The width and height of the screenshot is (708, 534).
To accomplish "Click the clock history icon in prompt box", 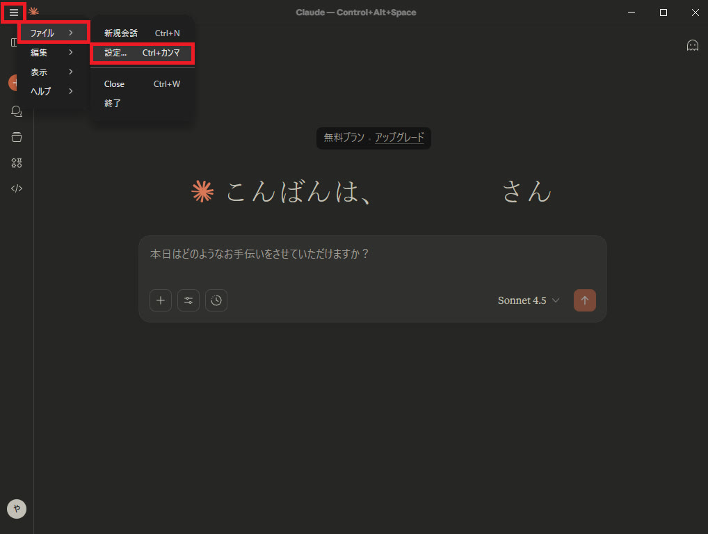I will (216, 300).
